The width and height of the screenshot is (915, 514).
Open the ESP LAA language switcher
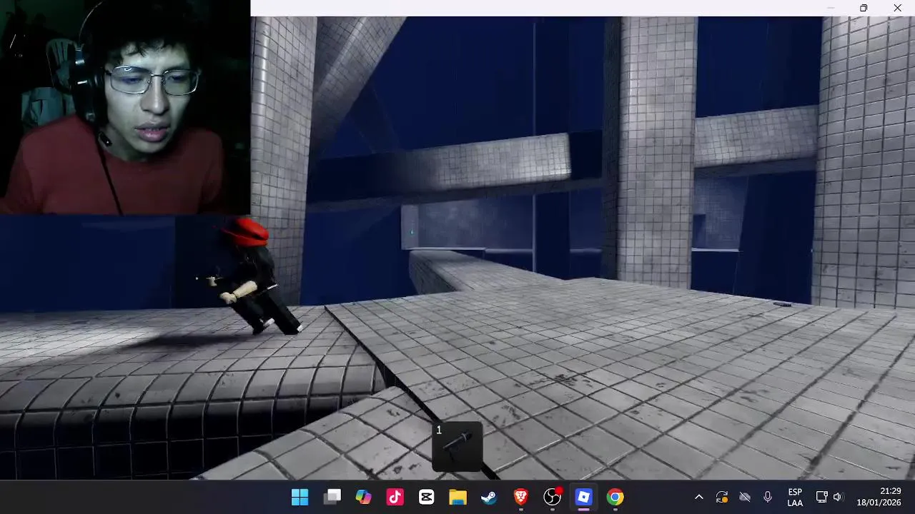795,497
